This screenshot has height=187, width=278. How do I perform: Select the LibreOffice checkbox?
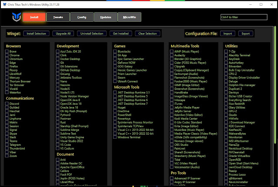coord(57,182)
